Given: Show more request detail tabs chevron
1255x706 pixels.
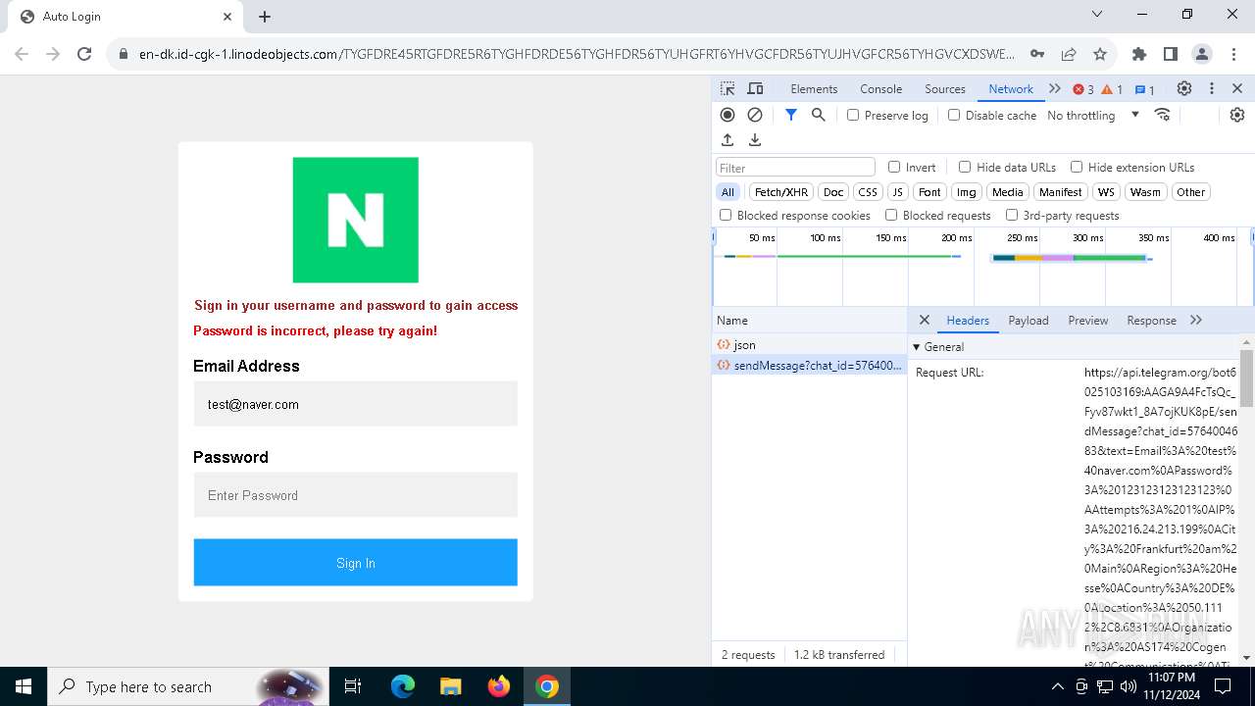Looking at the screenshot, I should point(1196,320).
